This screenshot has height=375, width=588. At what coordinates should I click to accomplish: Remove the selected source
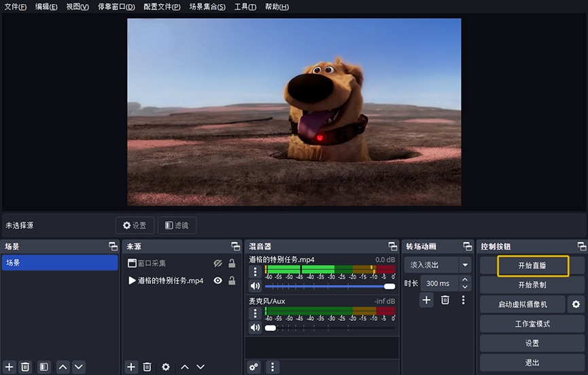(147, 367)
